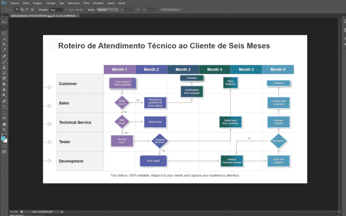
Task: Click the Refinar Aresta button
Action: click(x=171, y=10)
